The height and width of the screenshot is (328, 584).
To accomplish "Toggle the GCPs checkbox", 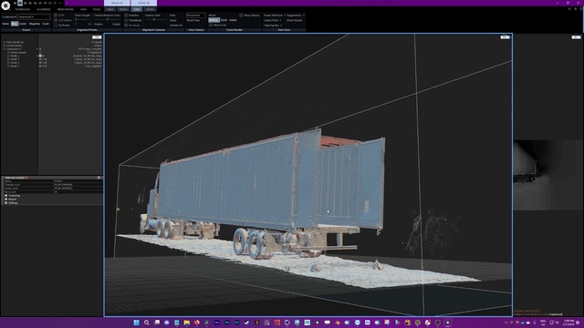I will click(x=56, y=15).
